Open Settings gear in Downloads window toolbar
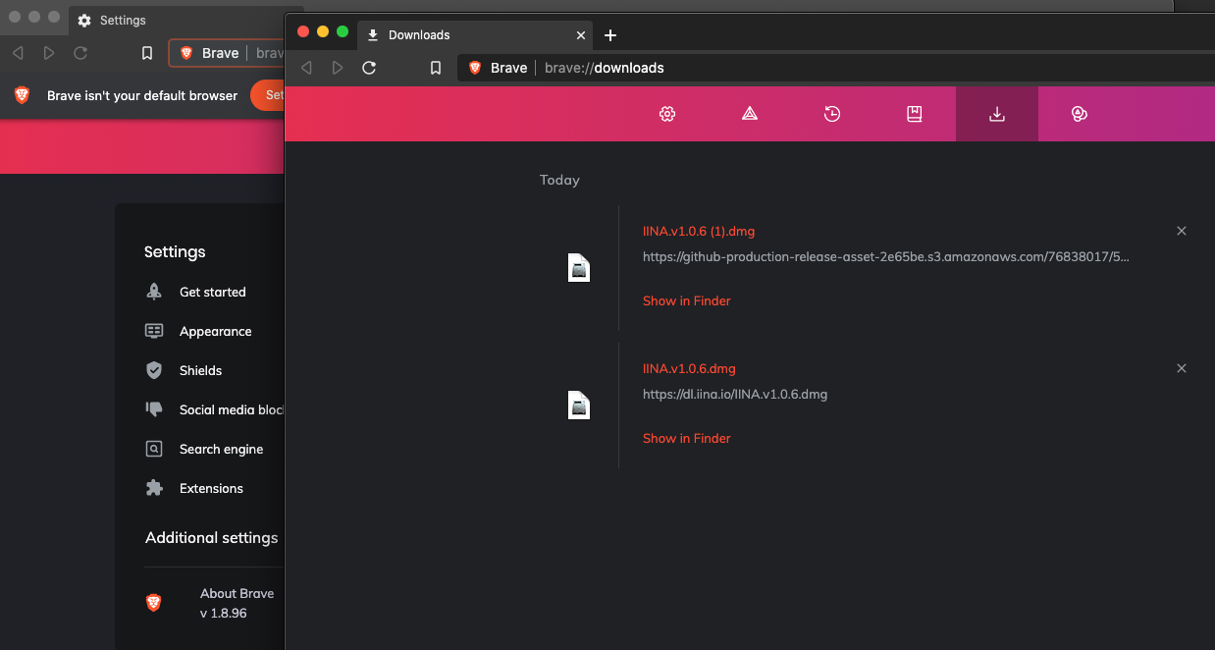 click(x=667, y=114)
